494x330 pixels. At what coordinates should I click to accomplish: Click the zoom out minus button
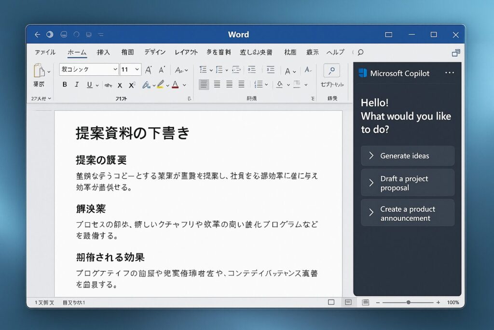(378, 302)
